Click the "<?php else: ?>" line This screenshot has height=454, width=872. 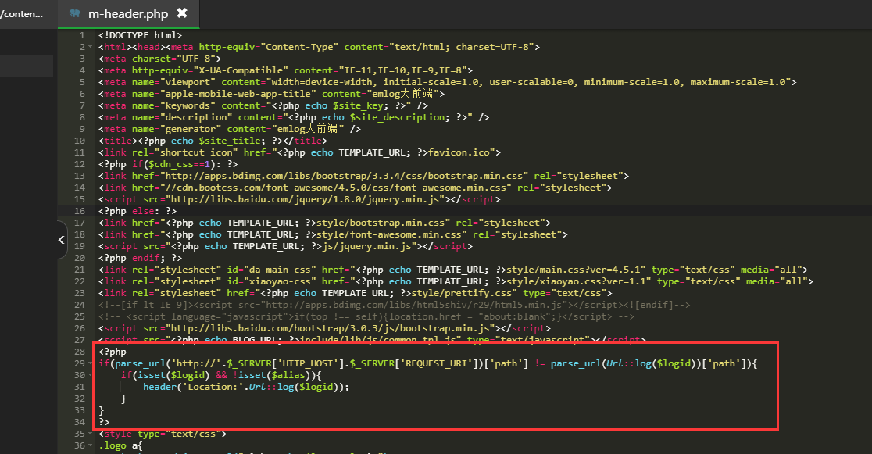pos(138,212)
